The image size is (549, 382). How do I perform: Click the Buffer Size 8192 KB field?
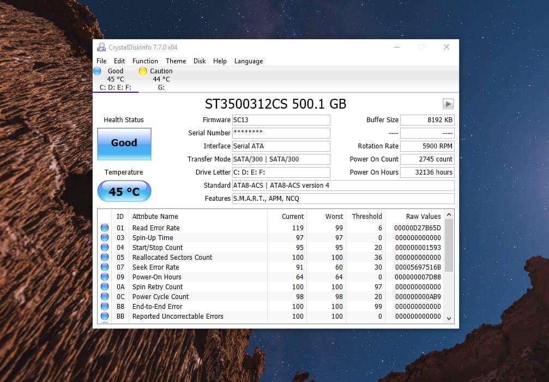[427, 120]
